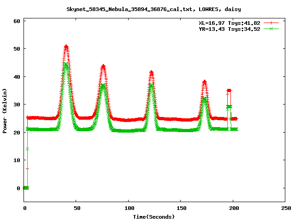Click the red XL legend line sample

(271, 23)
